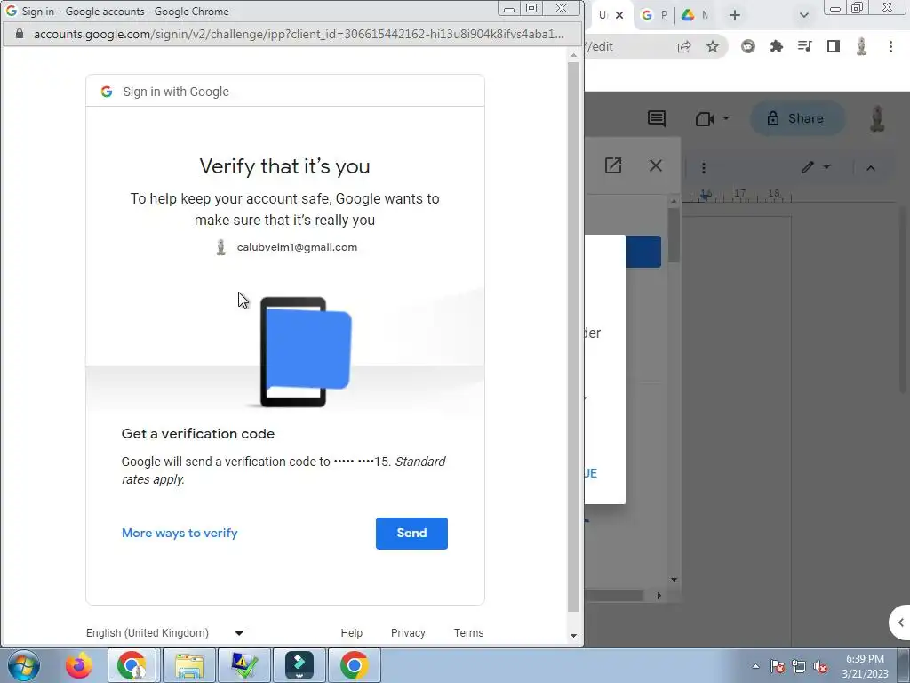Image resolution: width=910 pixels, height=683 pixels.
Task: Click the lock icon in sign-in address bar
Action: [20, 35]
